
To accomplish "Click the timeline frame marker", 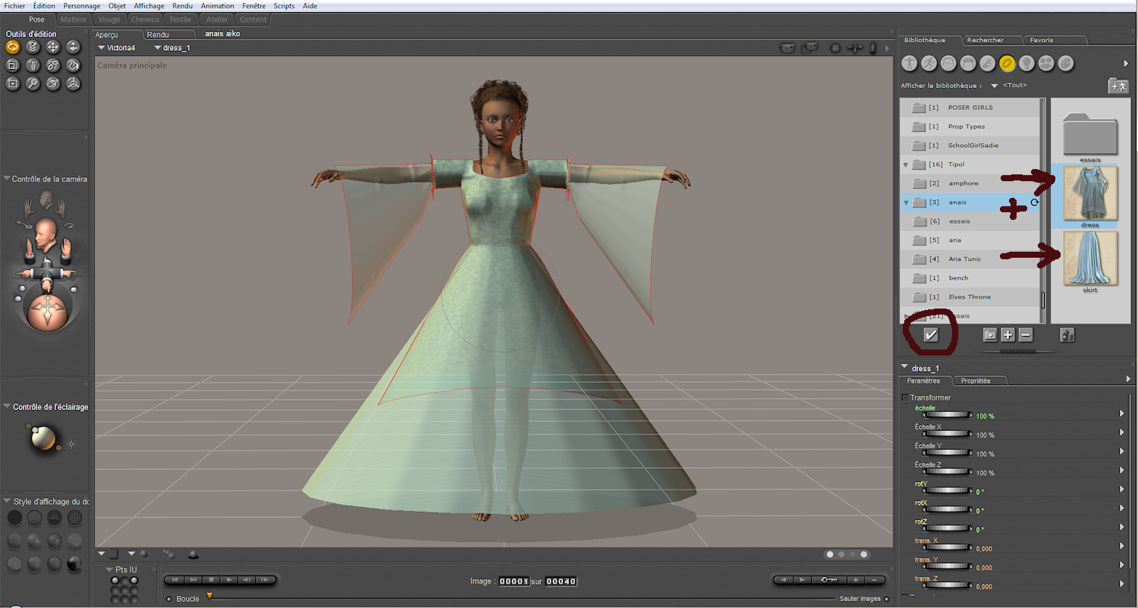I will [209, 596].
